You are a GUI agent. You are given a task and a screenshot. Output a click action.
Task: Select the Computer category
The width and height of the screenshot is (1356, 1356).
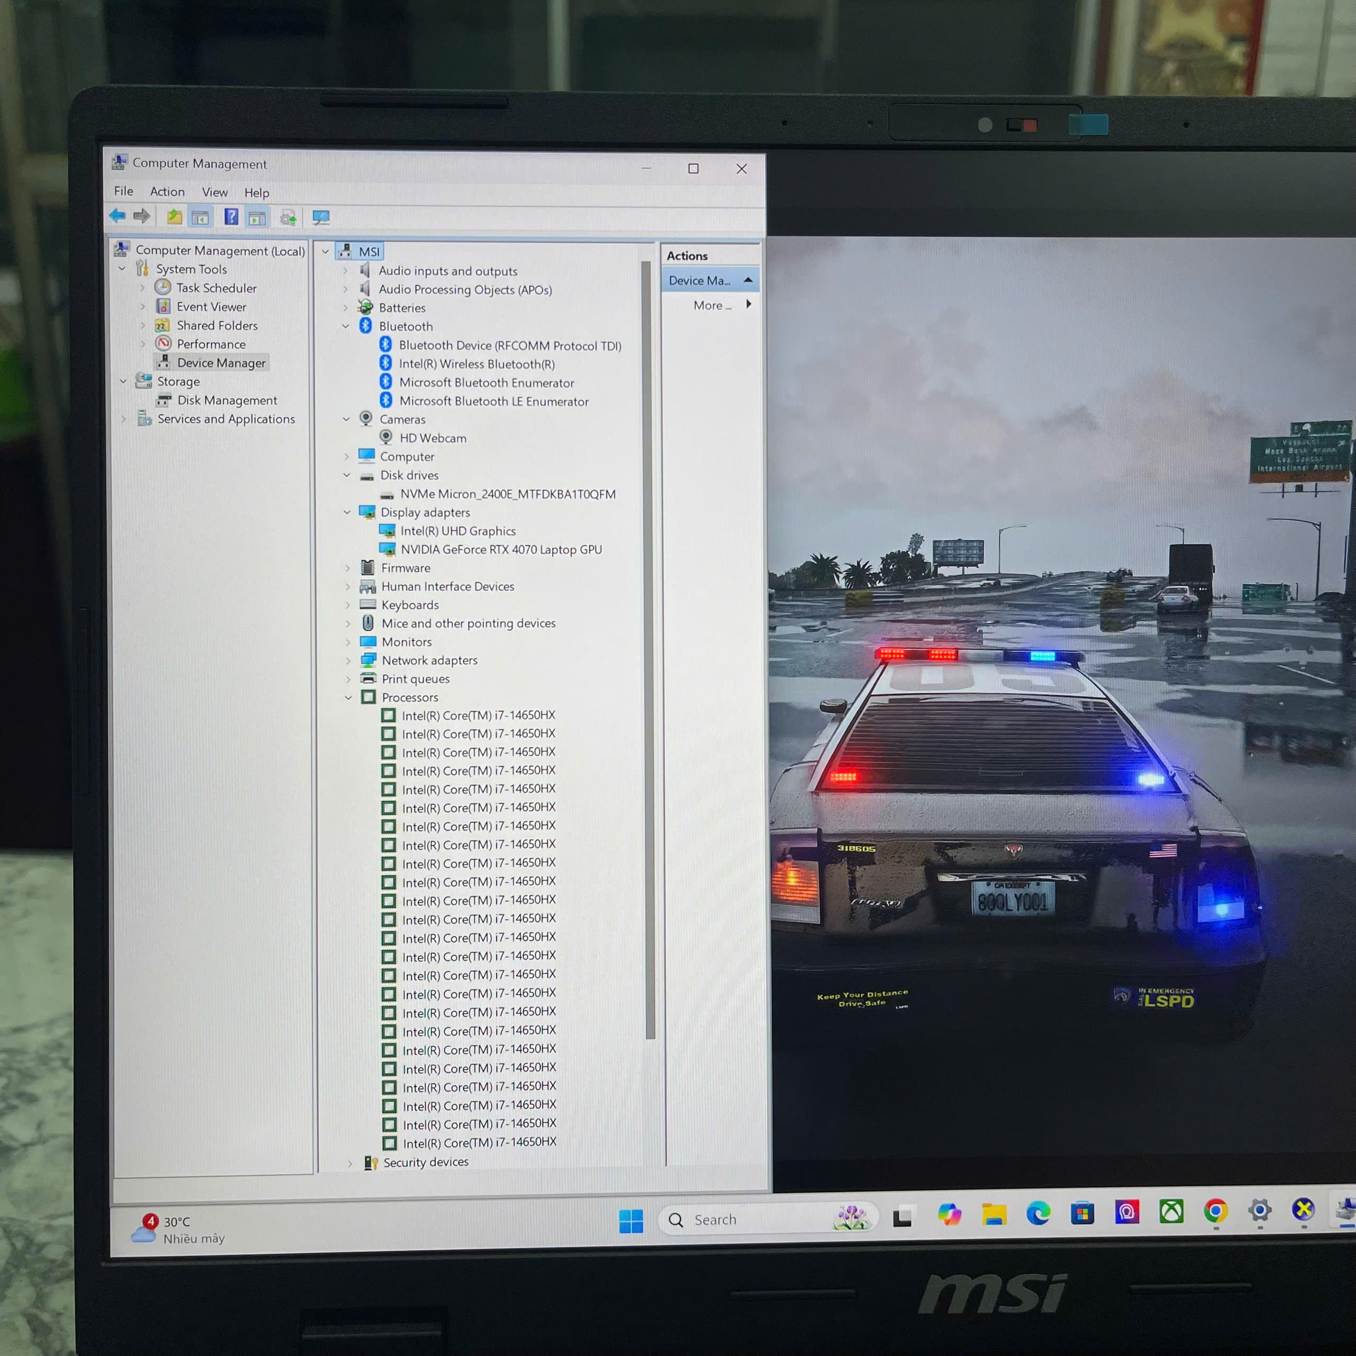tap(407, 457)
